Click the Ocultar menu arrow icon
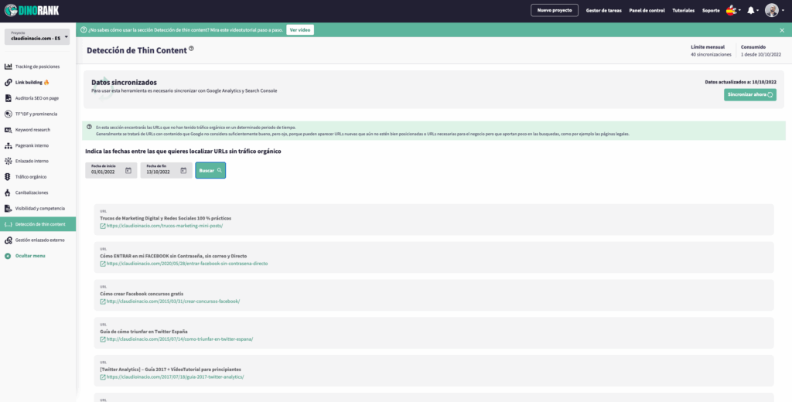The width and height of the screenshot is (792, 402). tap(8, 256)
